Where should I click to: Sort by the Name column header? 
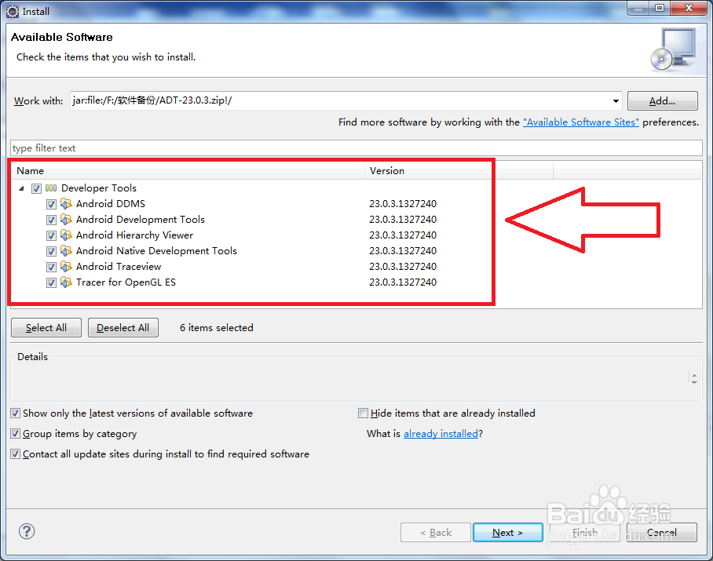(188, 171)
